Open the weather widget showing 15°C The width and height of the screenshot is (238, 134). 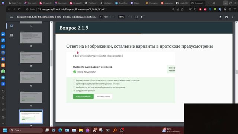click(171, 130)
